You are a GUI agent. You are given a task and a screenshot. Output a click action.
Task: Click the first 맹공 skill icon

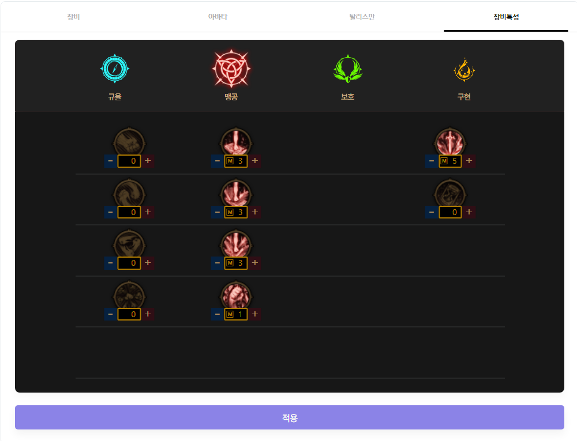click(236, 142)
